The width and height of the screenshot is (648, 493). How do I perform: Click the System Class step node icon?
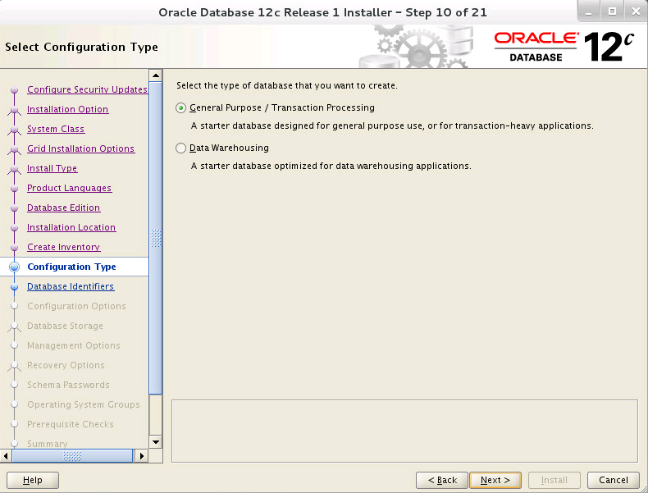coord(15,130)
